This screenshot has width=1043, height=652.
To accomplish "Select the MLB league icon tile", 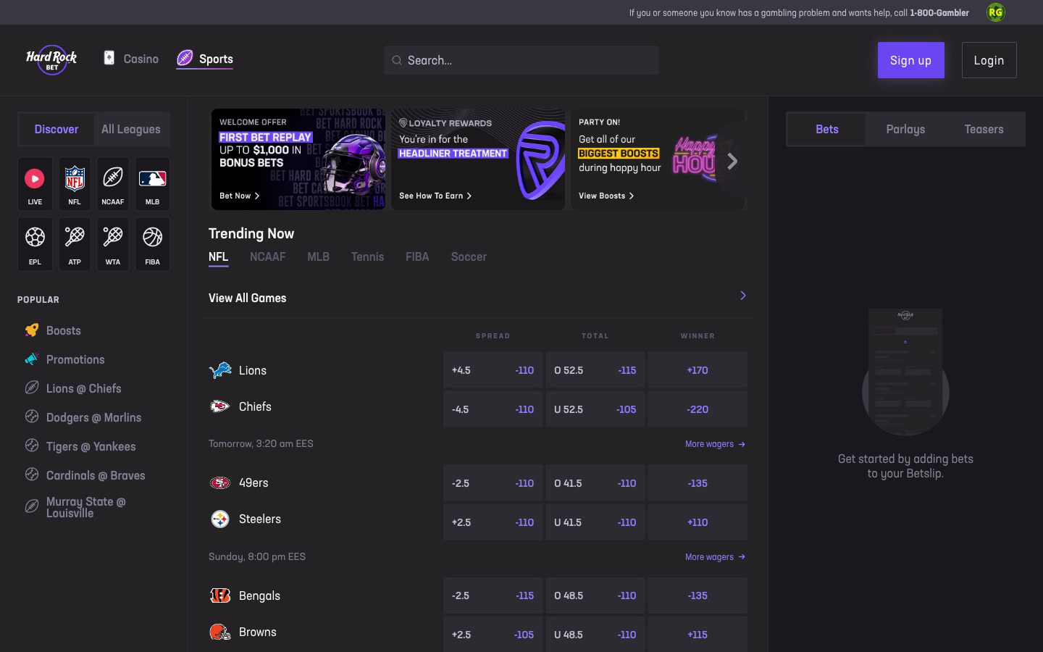I will (152, 184).
